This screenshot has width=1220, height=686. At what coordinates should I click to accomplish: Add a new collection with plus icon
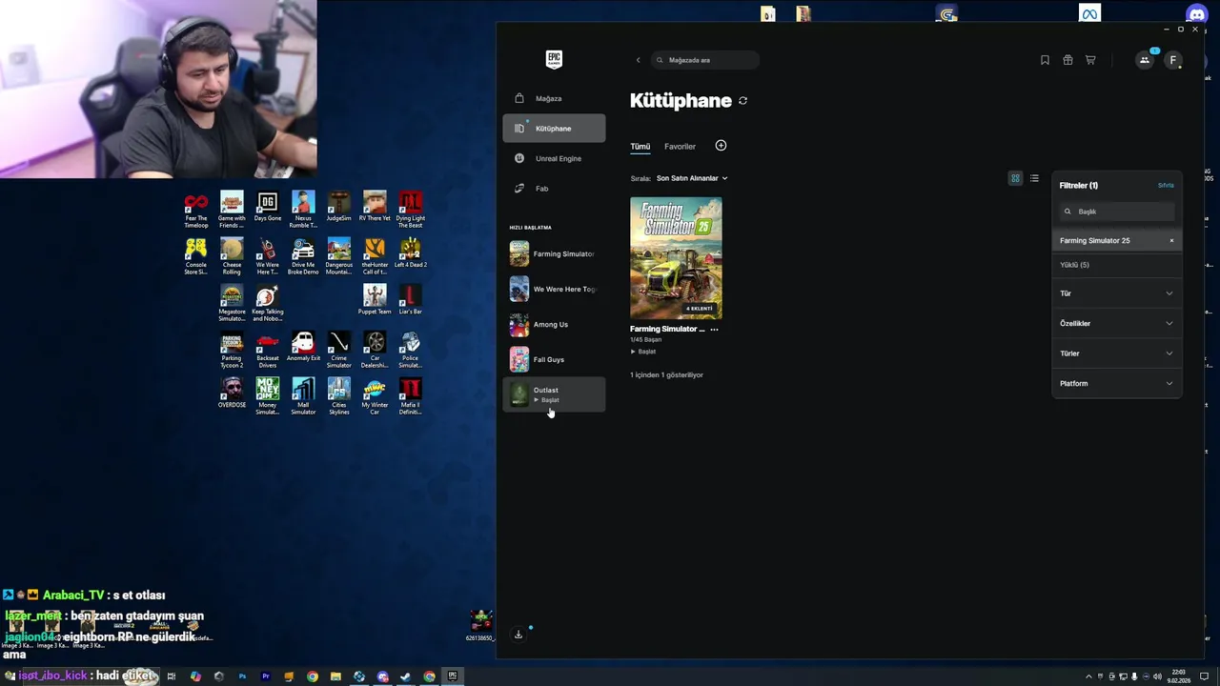[x=721, y=146]
